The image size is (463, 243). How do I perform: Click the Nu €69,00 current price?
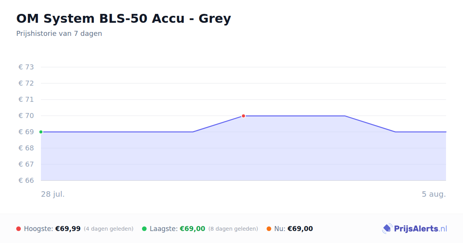point(300,229)
